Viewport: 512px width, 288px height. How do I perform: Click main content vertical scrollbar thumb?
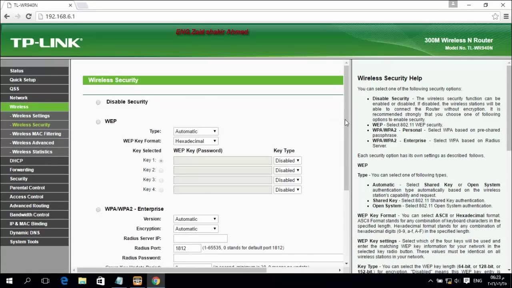click(346, 128)
